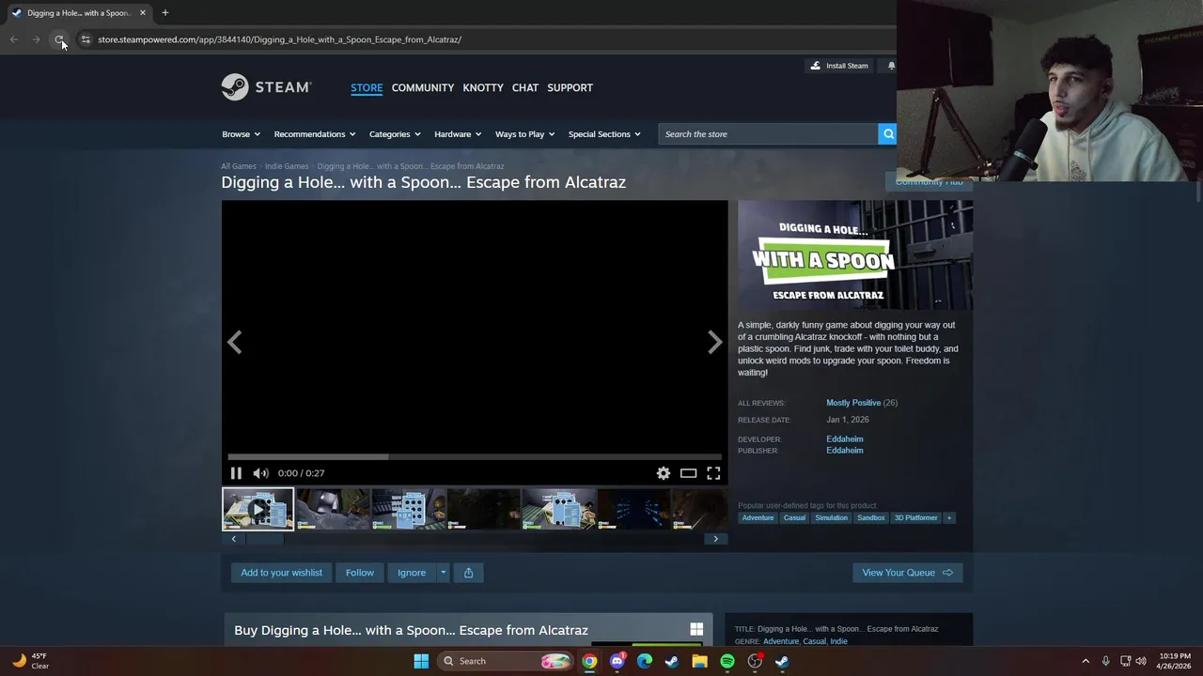Viewport: 1203px width, 676px height.
Task: Select the first trailer thumbnail with play icon
Action: coord(258,509)
